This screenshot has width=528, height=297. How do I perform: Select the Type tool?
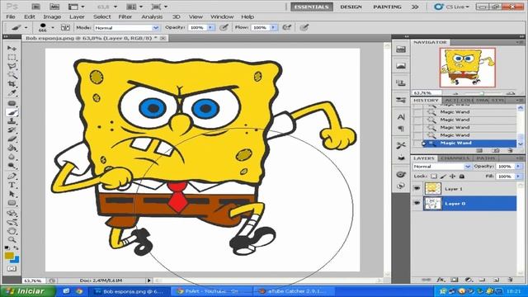[x=12, y=185]
